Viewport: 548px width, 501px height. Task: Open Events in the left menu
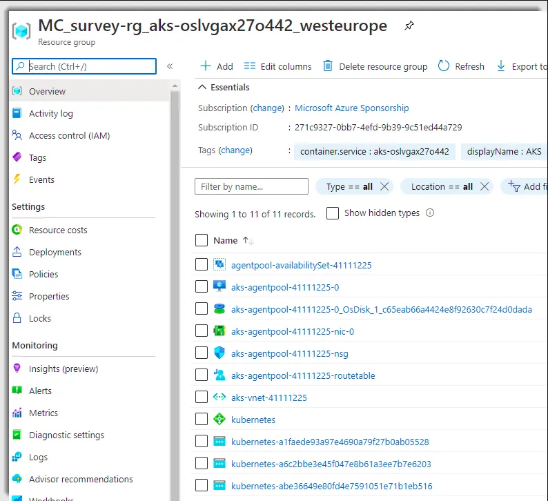tap(41, 180)
